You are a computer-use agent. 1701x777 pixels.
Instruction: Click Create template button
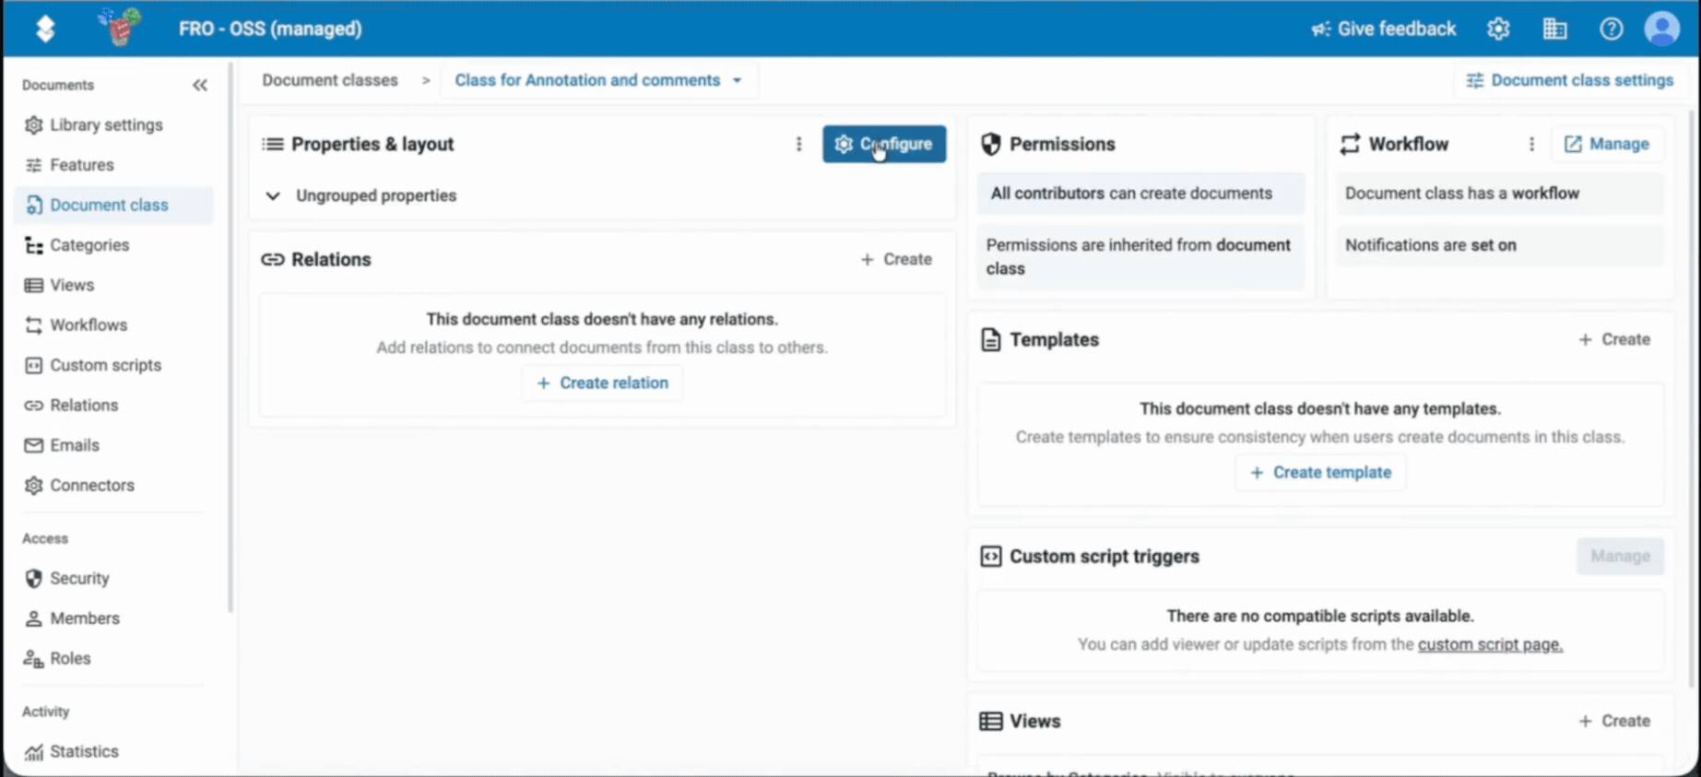tap(1320, 472)
